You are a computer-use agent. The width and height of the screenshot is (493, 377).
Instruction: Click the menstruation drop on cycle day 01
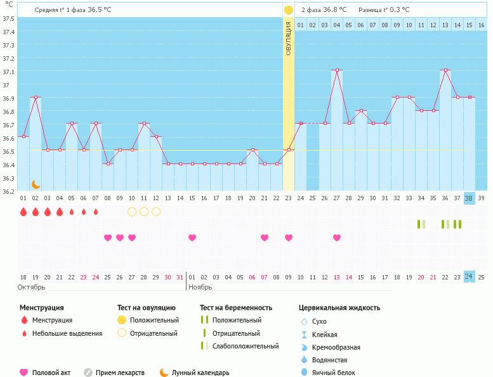click(23, 212)
